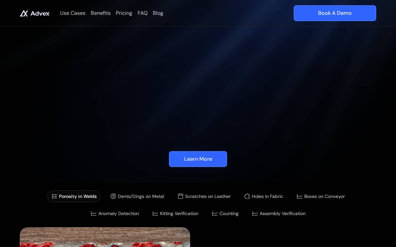Click the calendar icon beside Scratches on Leather
Viewport: 396px width, 247px height.
coord(181,196)
